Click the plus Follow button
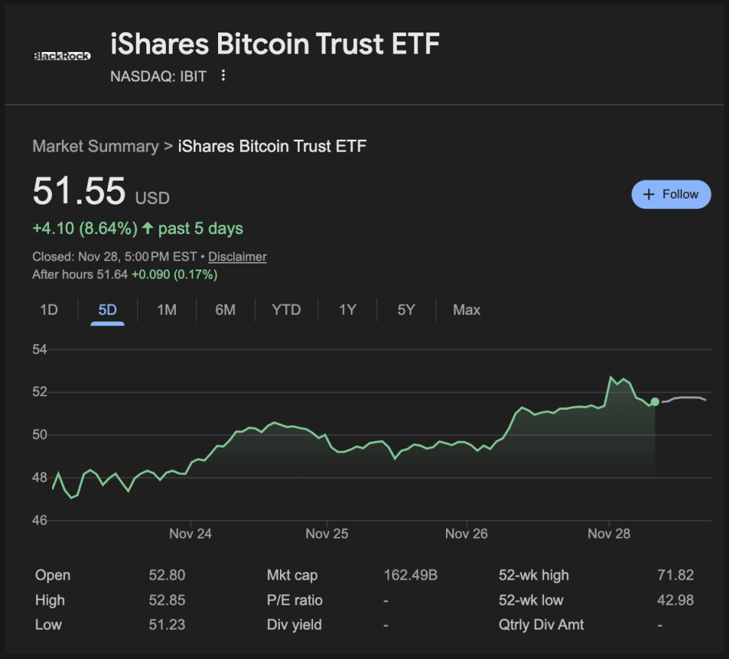This screenshot has width=729, height=659. coord(670,194)
